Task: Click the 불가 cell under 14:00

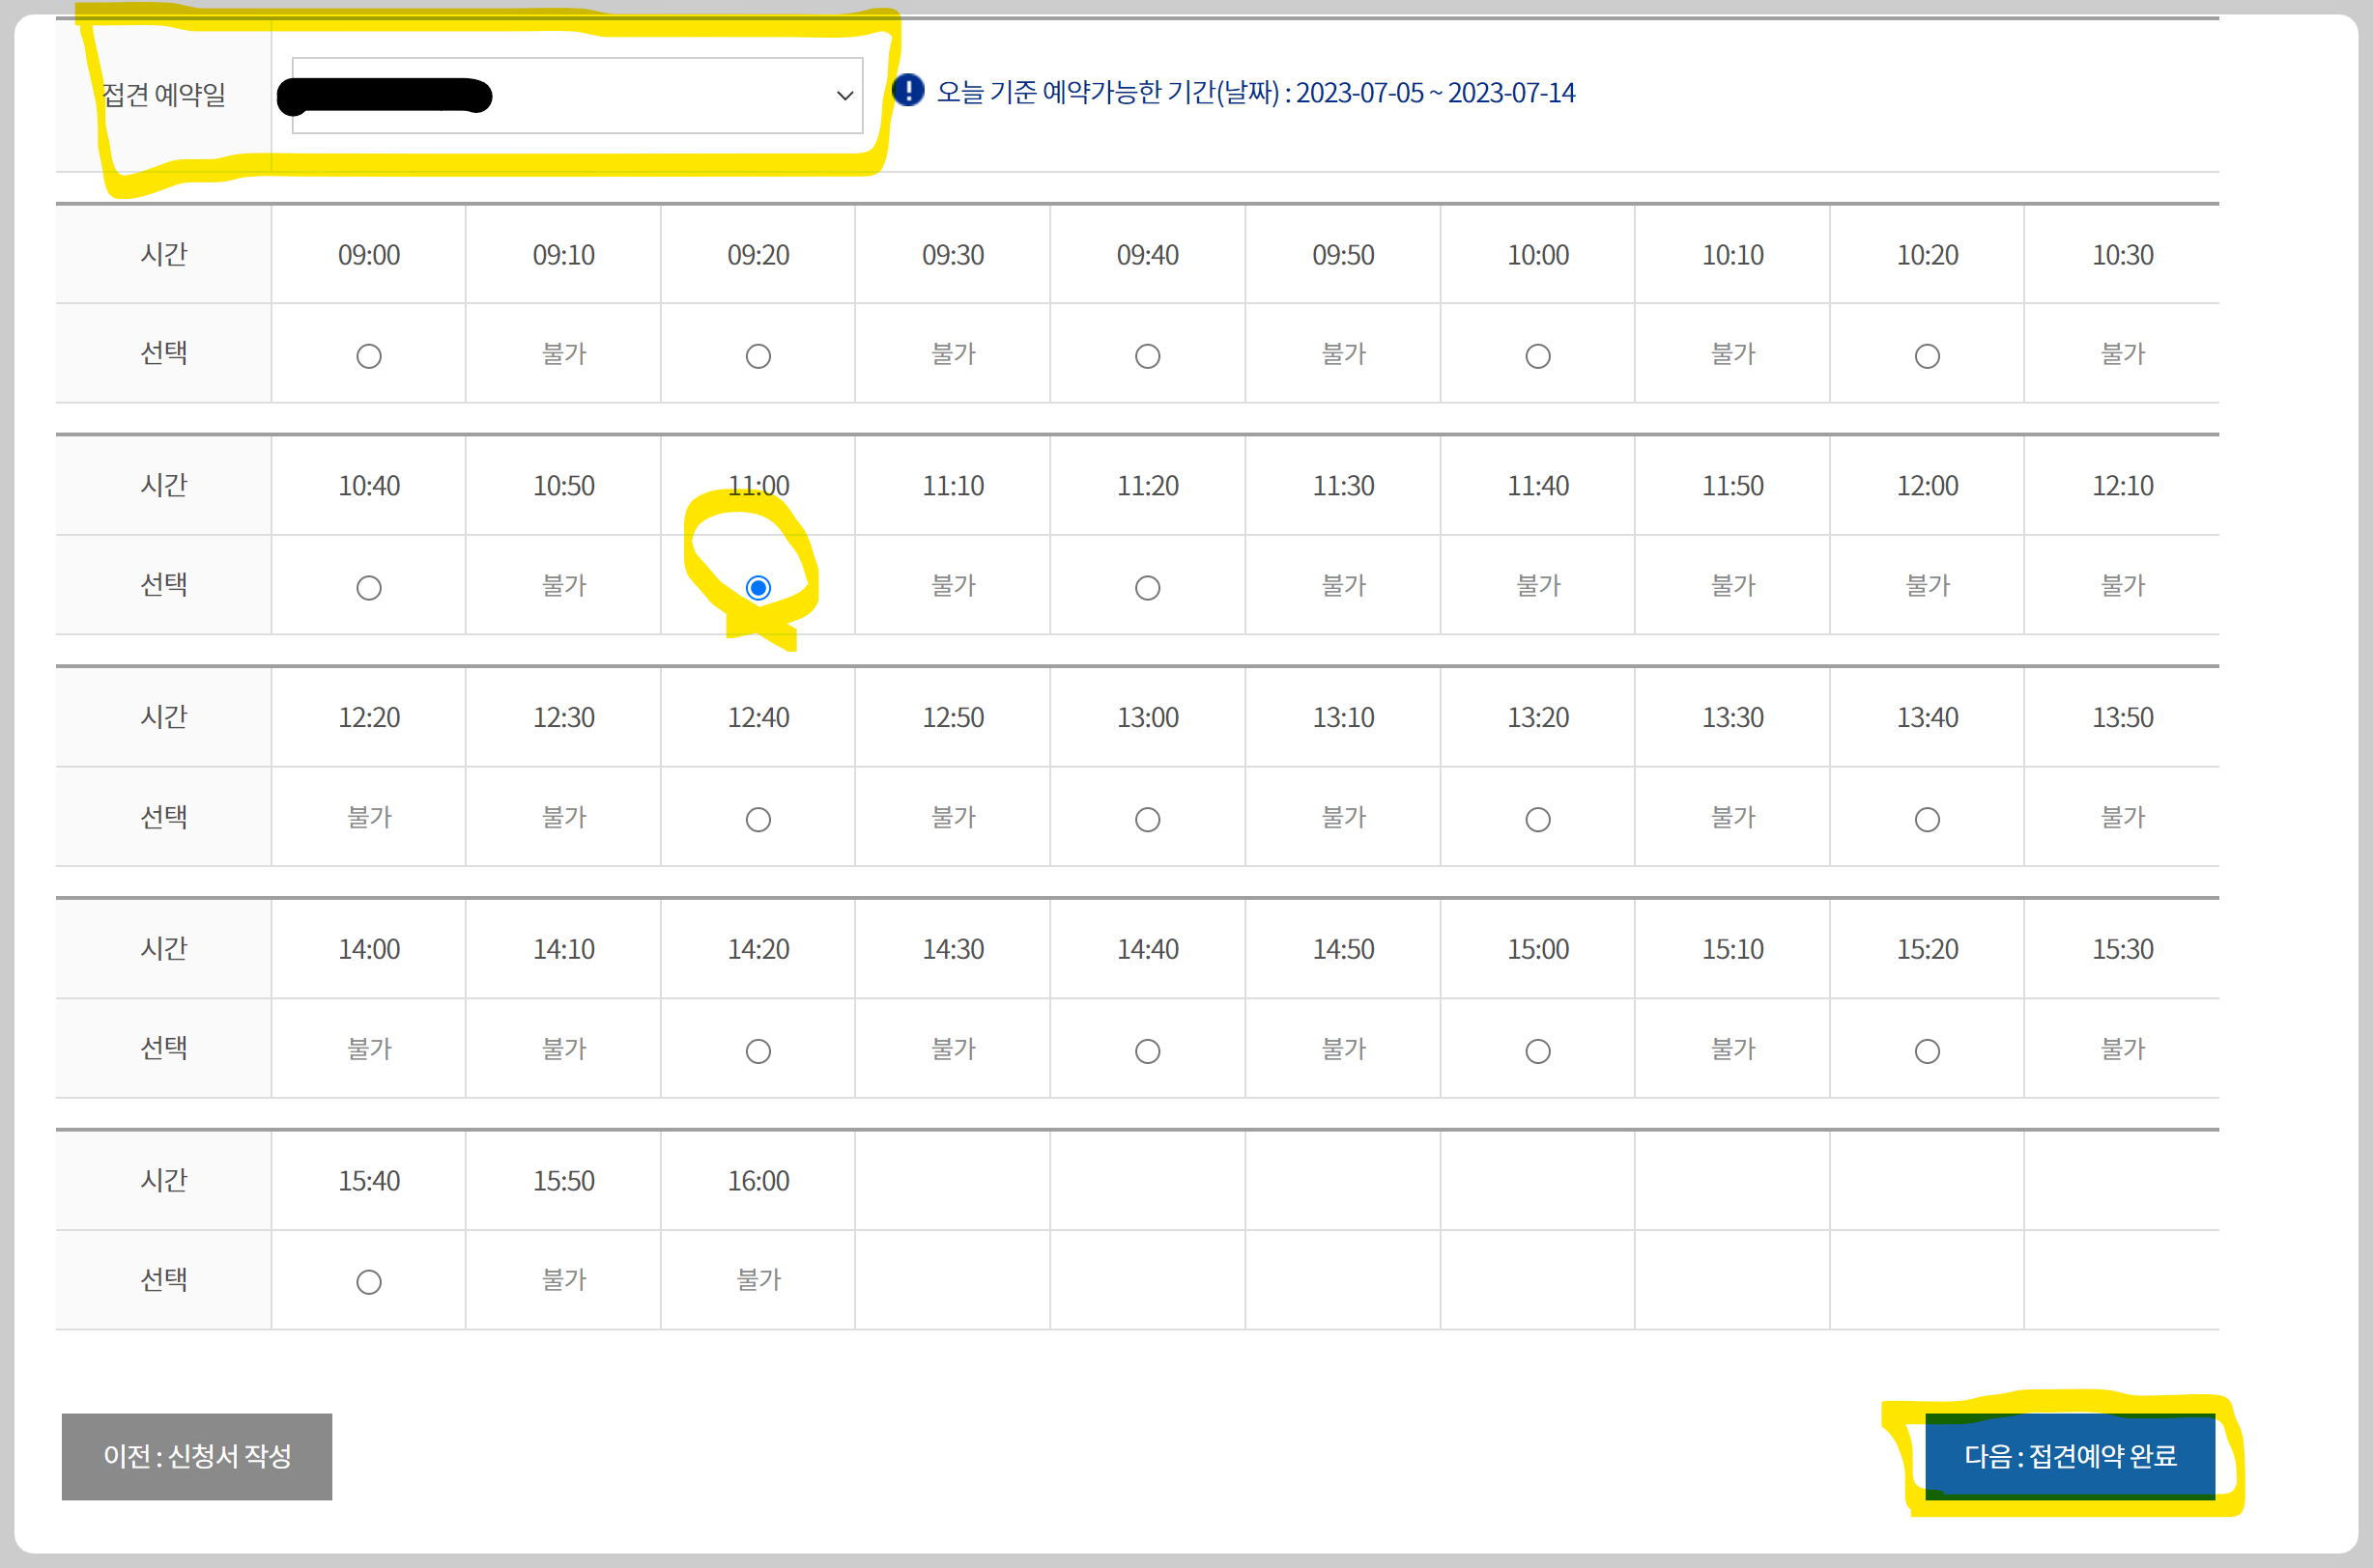Action: point(368,1049)
